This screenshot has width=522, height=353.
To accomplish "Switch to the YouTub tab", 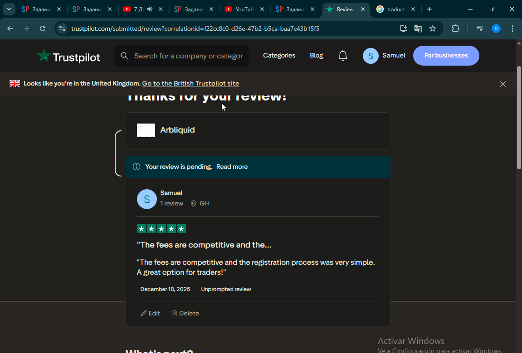I will pos(240,10).
